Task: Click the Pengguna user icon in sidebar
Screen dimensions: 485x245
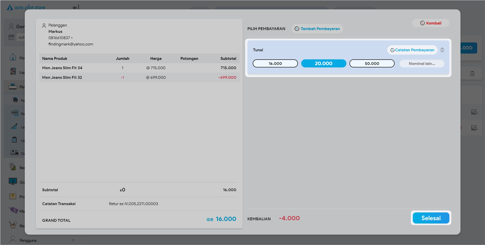Action: pos(13,239)
